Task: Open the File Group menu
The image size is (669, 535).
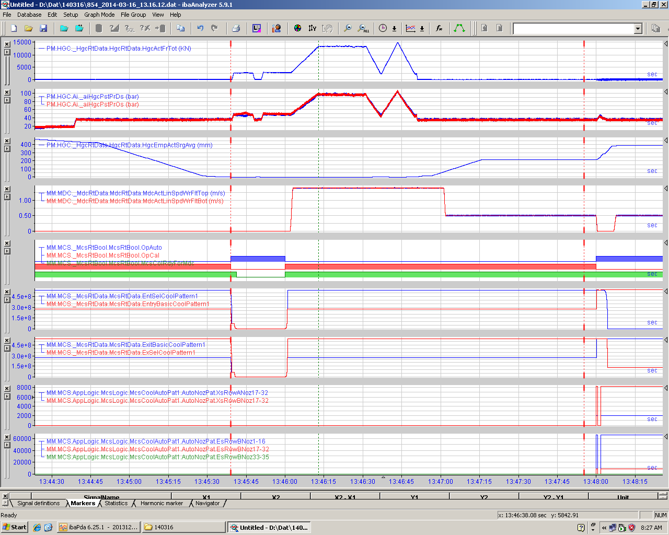Action: tap(133, 15)
